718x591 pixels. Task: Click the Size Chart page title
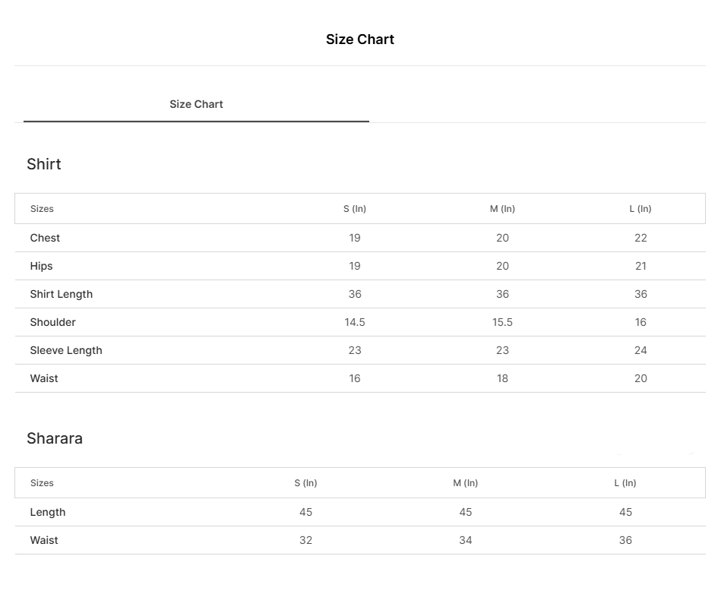coord(359,40)
